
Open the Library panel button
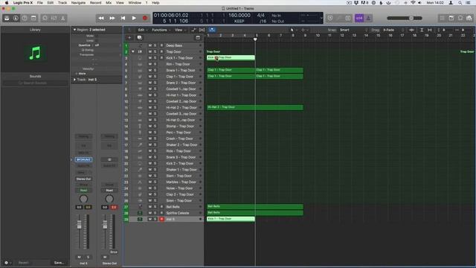click(x=7, y=18)
